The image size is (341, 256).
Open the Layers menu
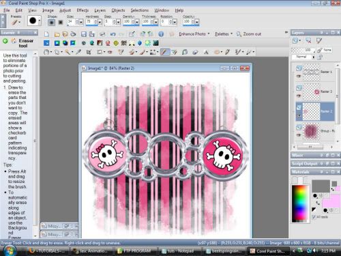[100, 10]
